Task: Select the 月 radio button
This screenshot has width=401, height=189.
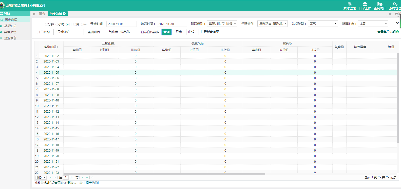Action: 75,24
